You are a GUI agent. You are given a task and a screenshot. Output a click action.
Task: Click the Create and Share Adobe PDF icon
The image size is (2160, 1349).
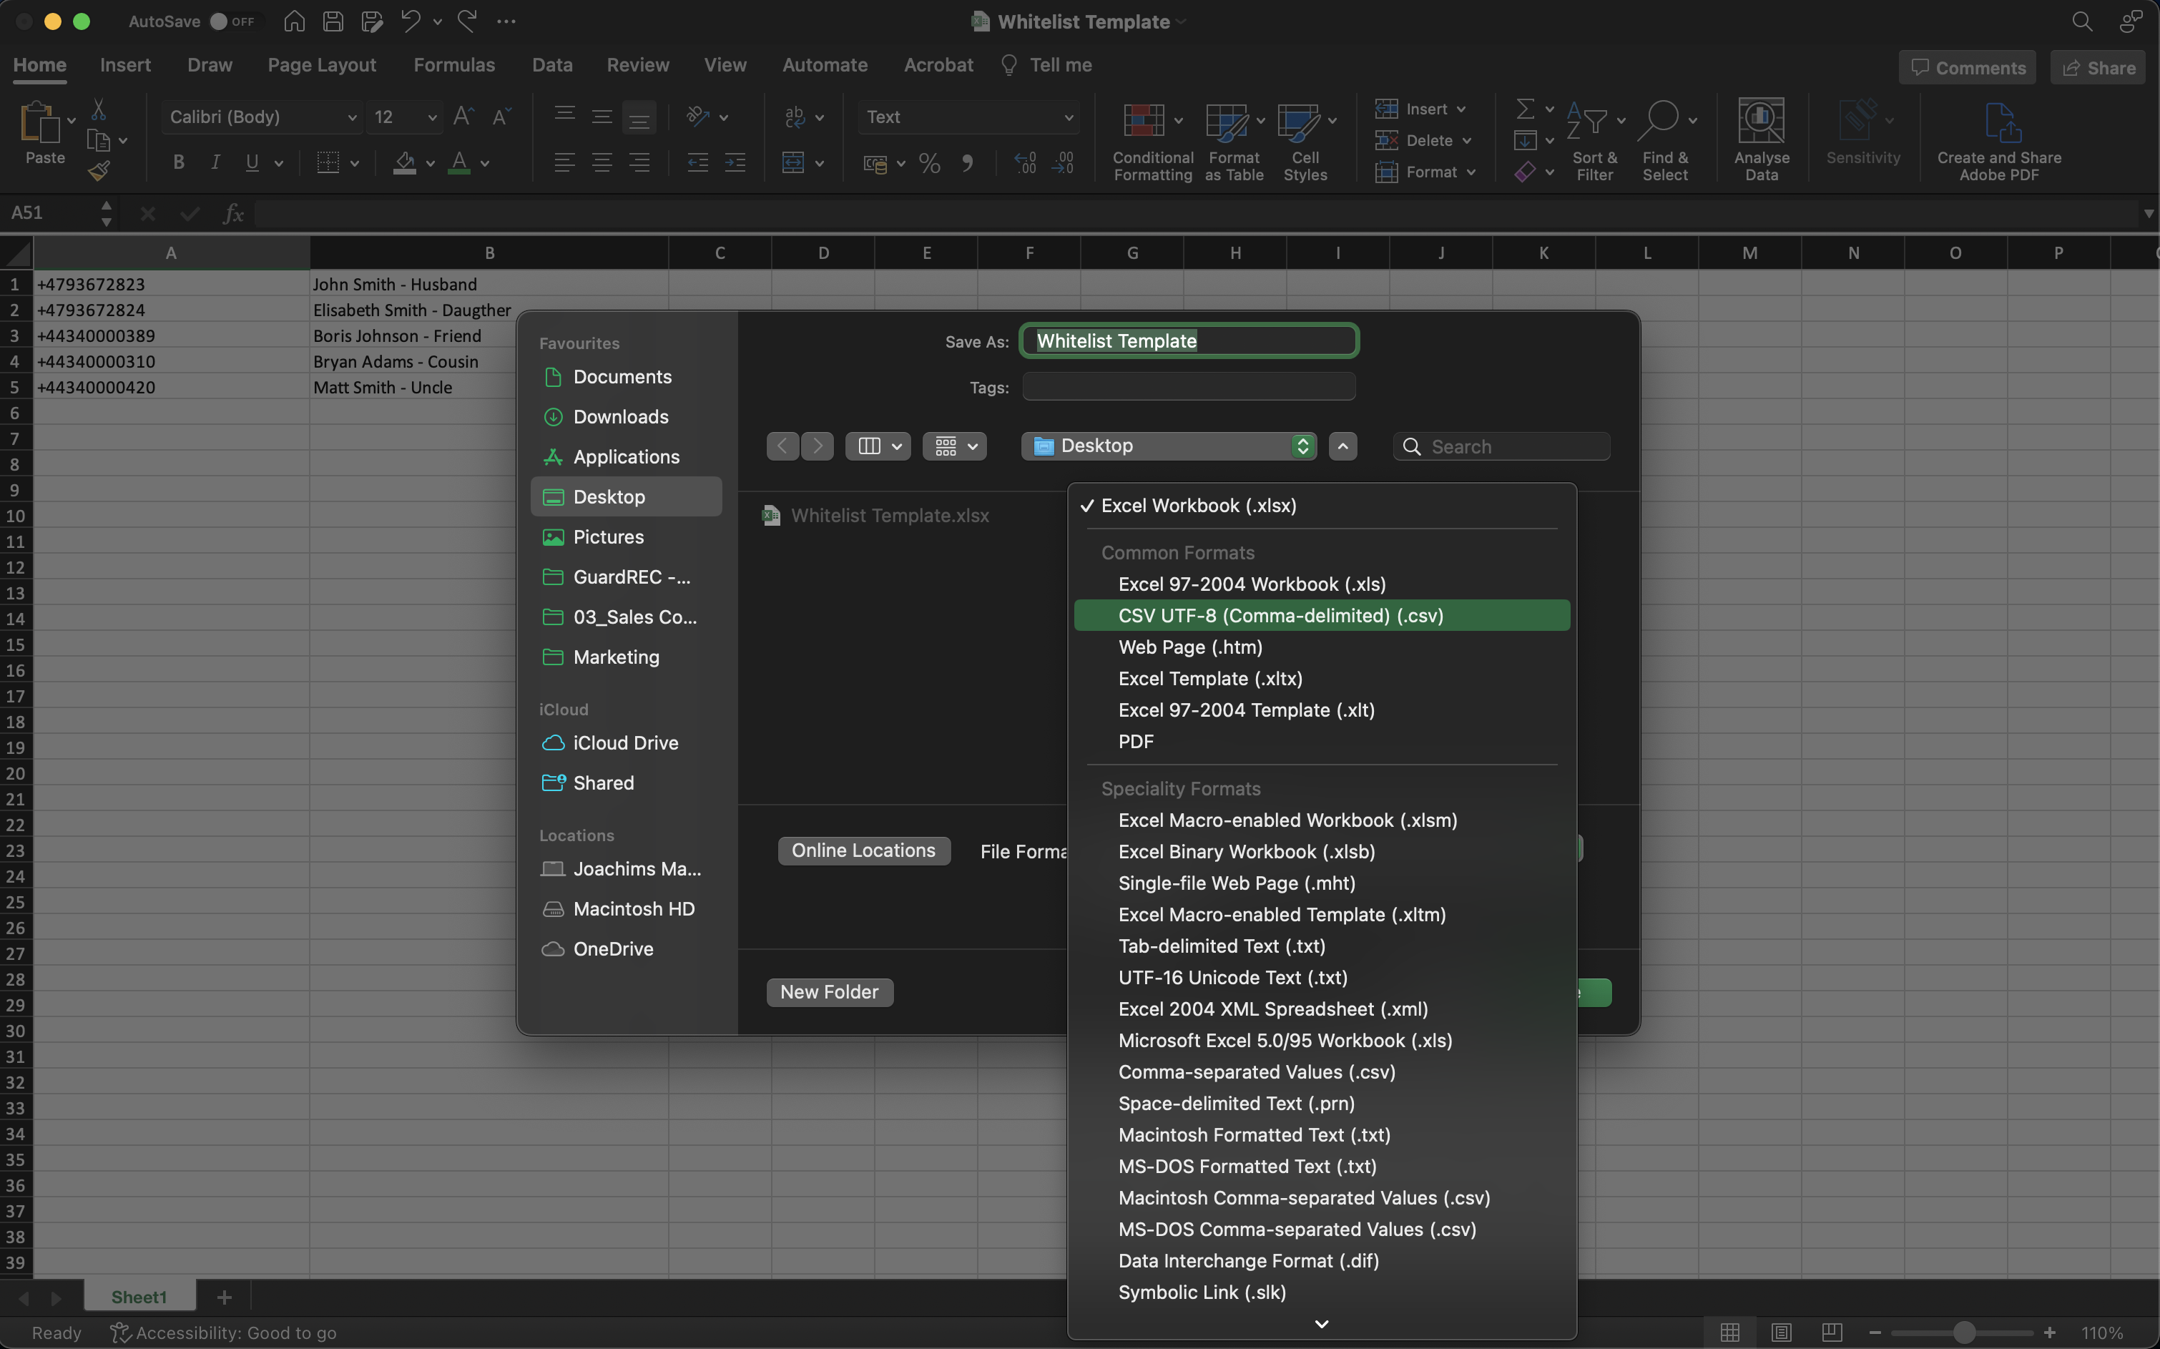[1998, 122]
